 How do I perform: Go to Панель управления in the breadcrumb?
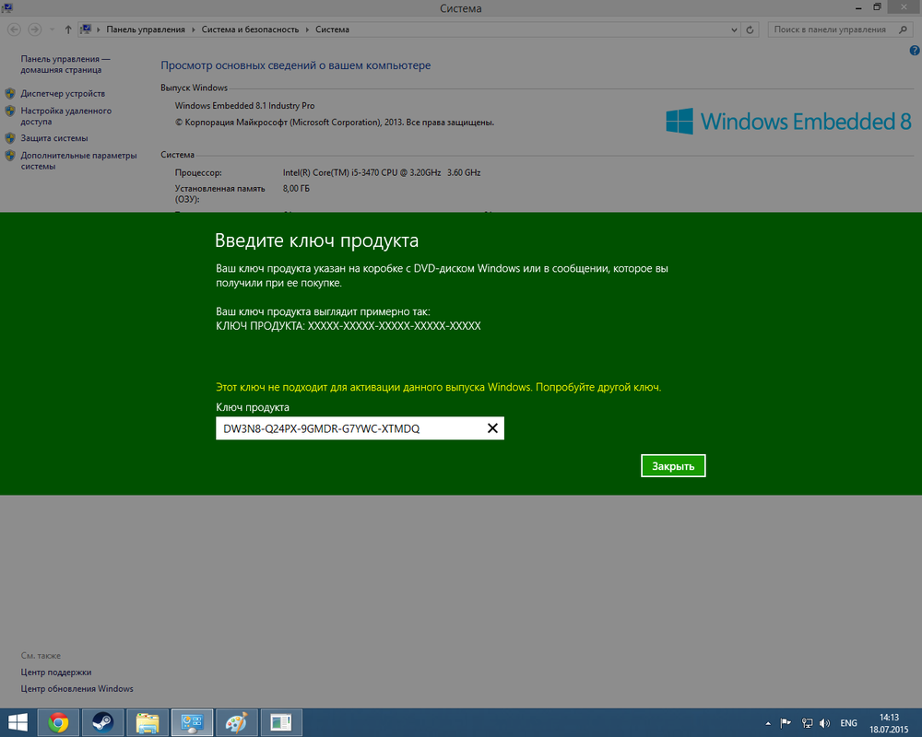click(x=147, y=29)
